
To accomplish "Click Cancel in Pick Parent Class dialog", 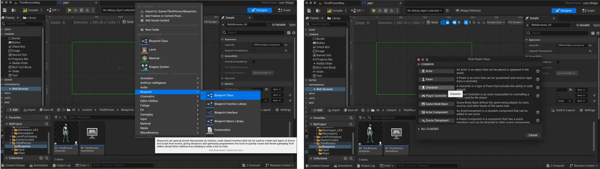I will 533,135.
